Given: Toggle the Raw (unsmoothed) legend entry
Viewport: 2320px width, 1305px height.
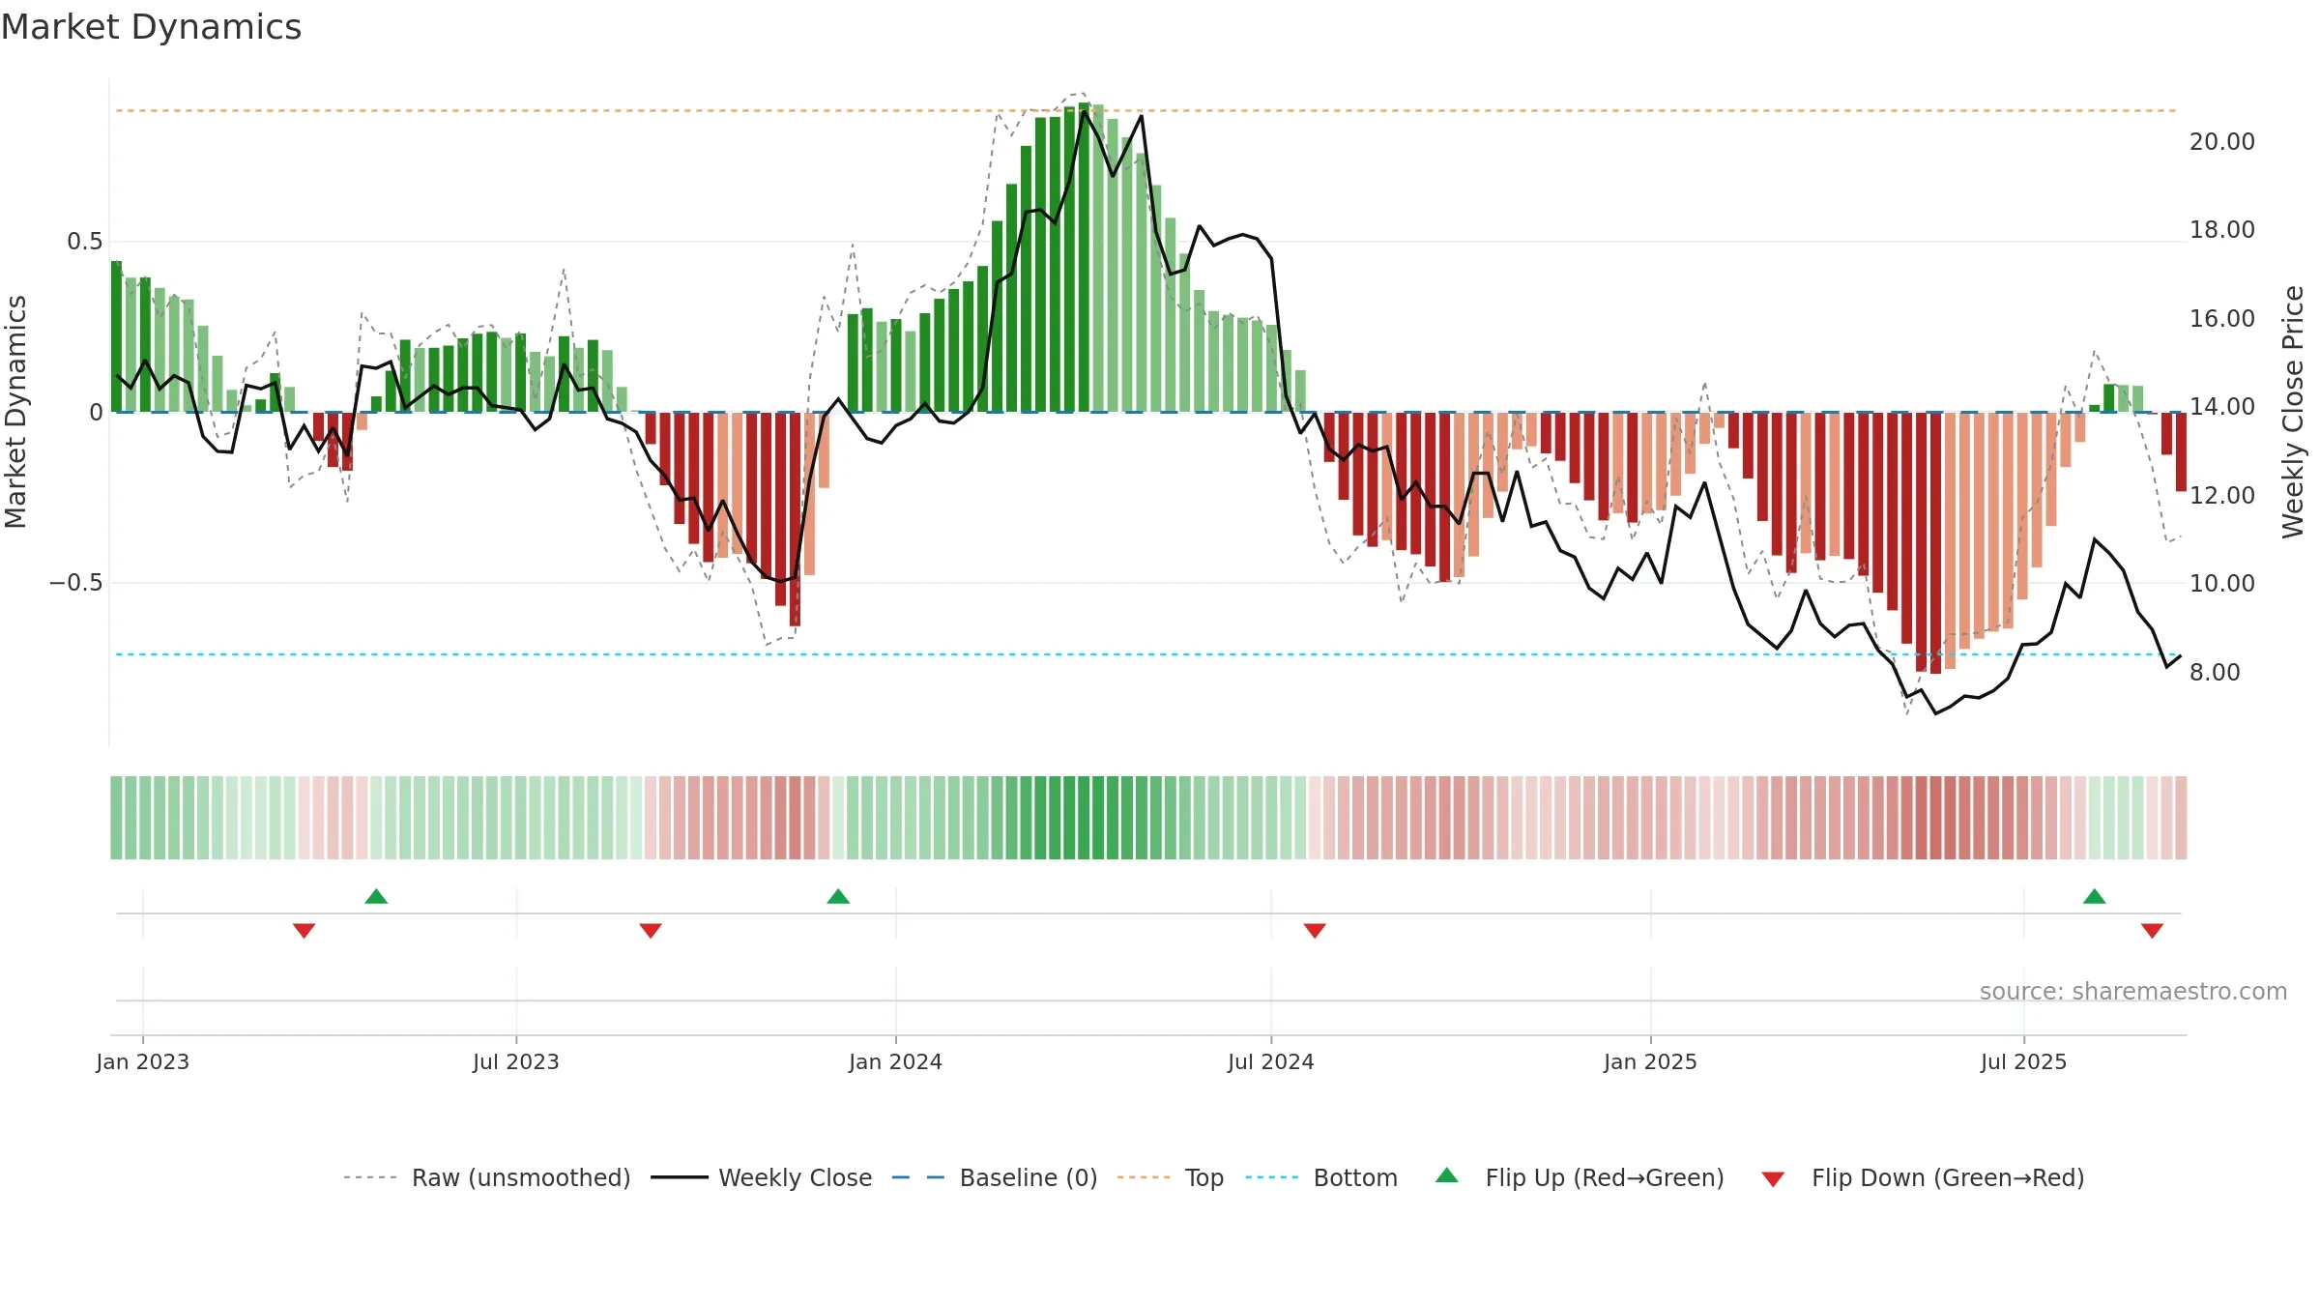Looking at the screenshot, I should pyautogui.click(x=487, y=1177).
